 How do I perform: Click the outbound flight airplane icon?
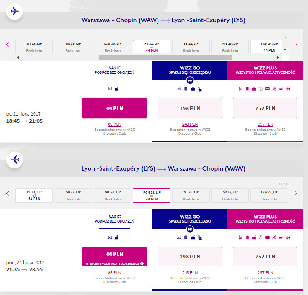[14, 11]
